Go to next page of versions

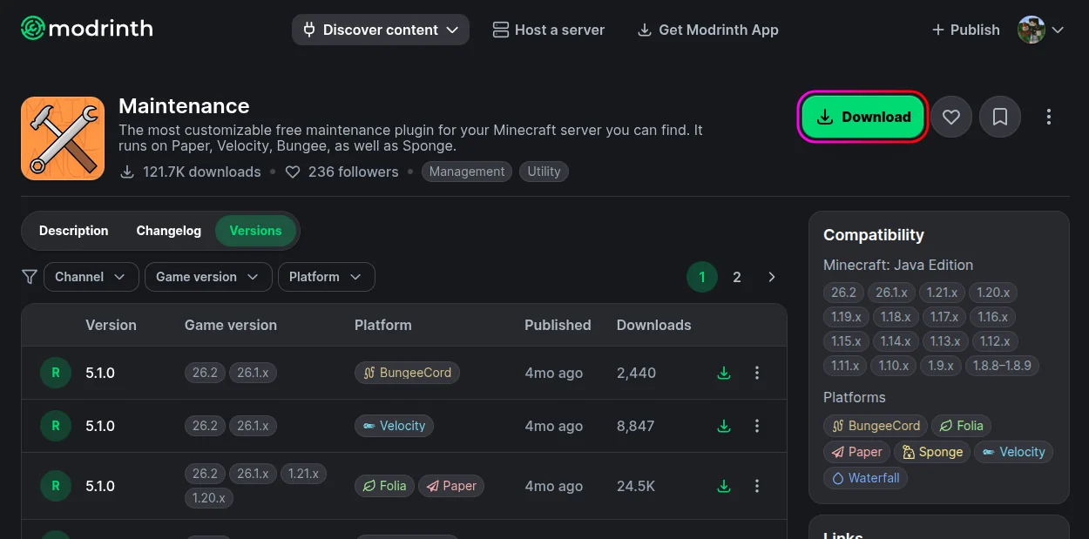[x=772, y=277]
